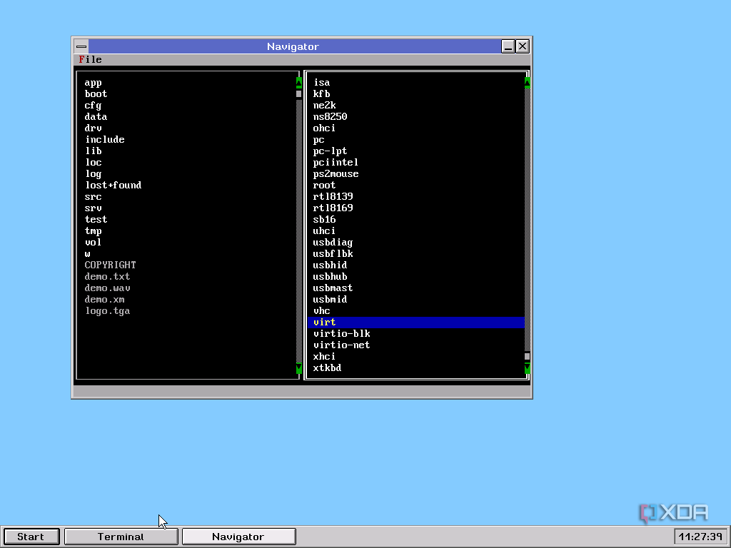Screen dimensions: 731x548
Task: Click the left panel scrollbar thumb
Action: coord(299,93)
